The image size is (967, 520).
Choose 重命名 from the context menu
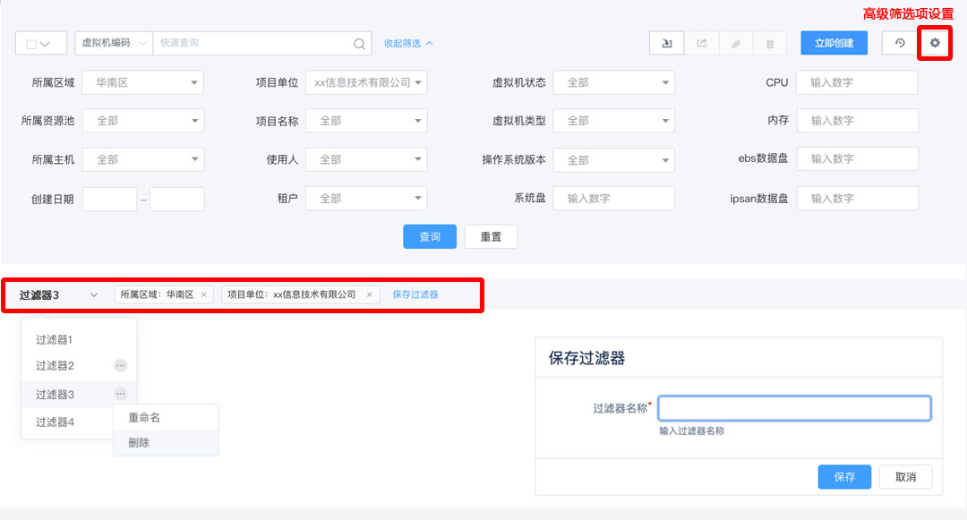point(144,417)
